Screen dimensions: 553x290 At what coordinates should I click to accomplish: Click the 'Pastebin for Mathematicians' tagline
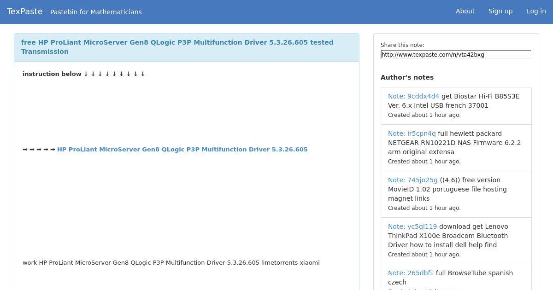coord(96,12)
